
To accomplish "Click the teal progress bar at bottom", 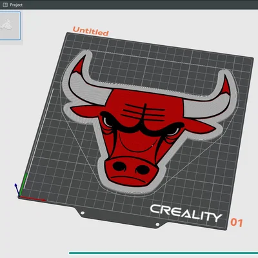I will click(163, 253).
